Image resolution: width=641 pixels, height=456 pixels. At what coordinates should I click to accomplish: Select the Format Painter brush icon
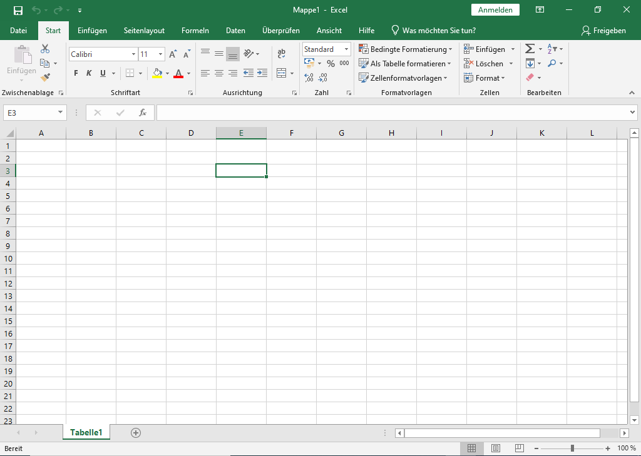[45, 78]
